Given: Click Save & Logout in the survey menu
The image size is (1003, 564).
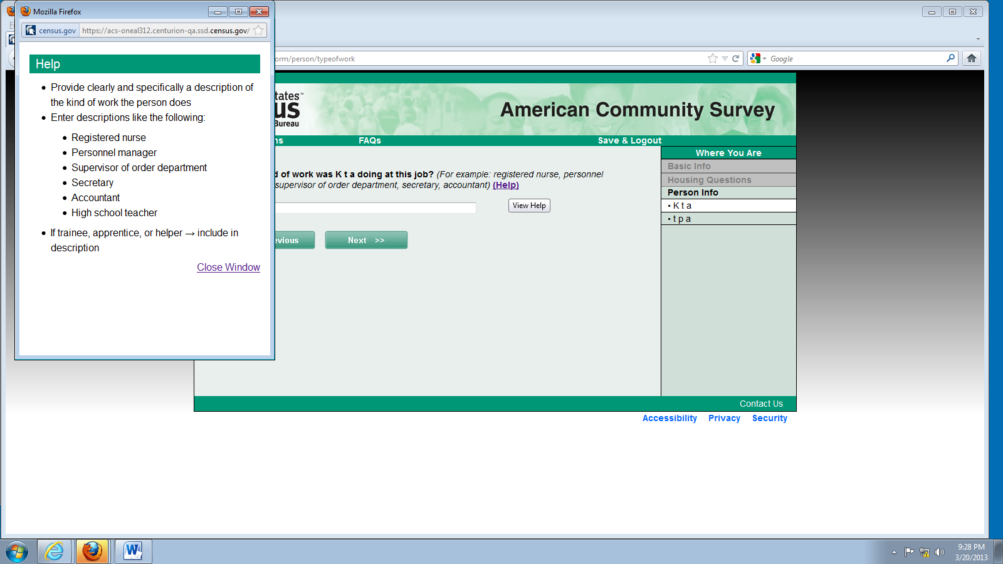Looking at the screenshot, I should (x=629, y=140).
